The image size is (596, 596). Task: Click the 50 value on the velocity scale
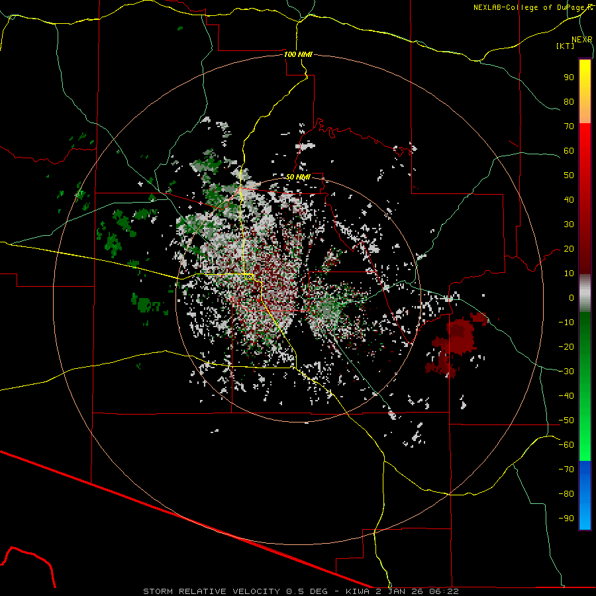tap(569, 175)
